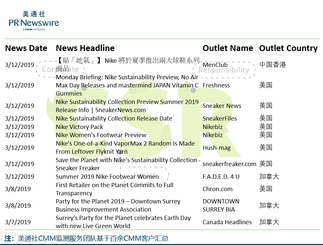
Task: Select the Hush-mag outlet name
Action: [216, 148]
